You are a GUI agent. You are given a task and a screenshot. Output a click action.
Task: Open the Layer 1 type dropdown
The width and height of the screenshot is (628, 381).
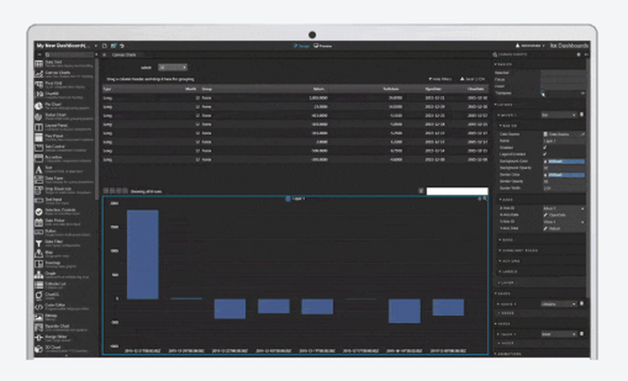559,115
